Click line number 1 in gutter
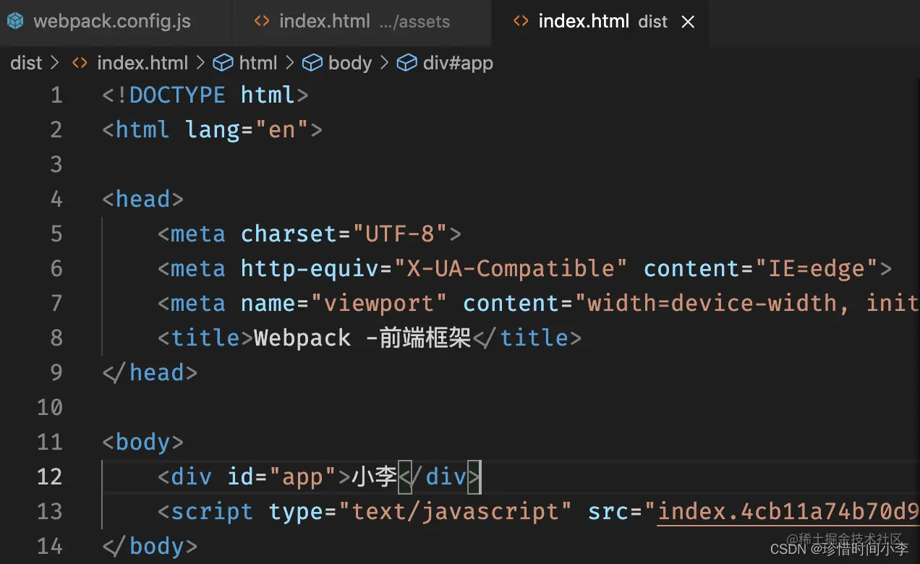 pos(56,95)
